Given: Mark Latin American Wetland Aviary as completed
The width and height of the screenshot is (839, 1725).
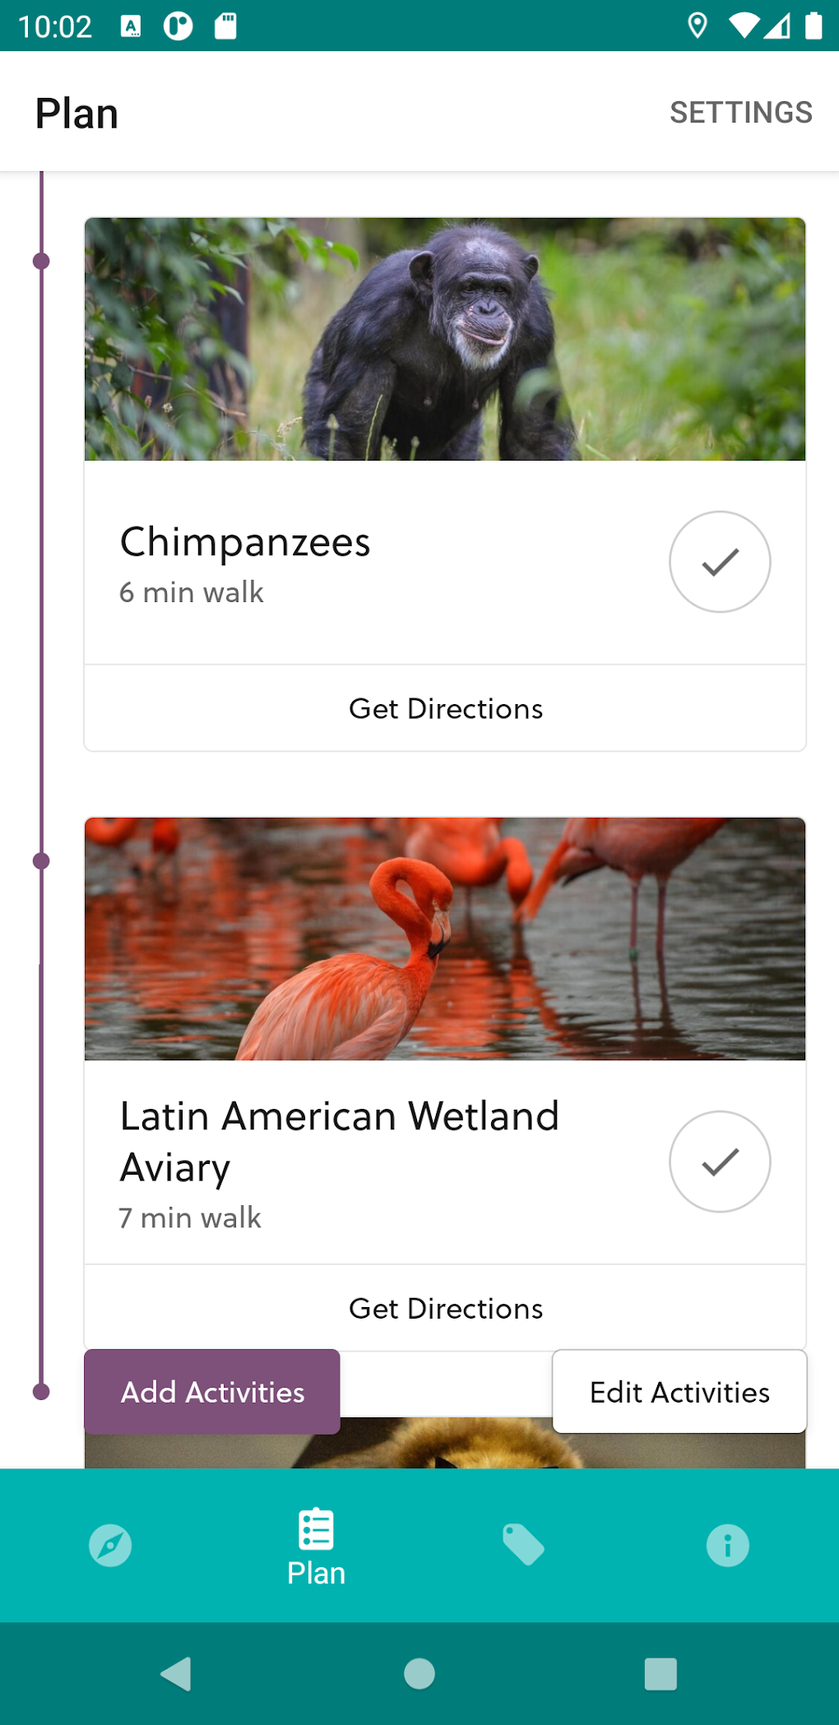Looking at the screenshot, I should coord(719,1162).
